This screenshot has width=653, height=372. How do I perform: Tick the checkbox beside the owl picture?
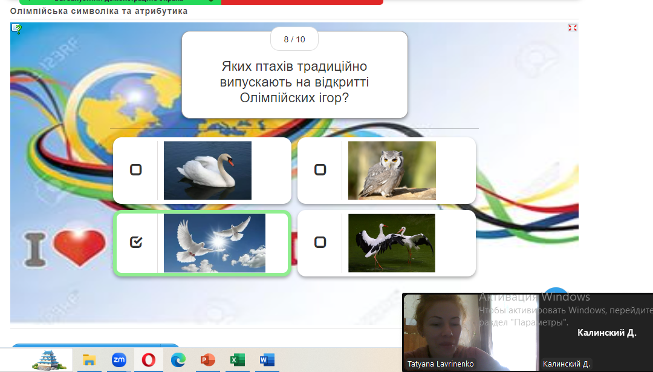(320, 170)
